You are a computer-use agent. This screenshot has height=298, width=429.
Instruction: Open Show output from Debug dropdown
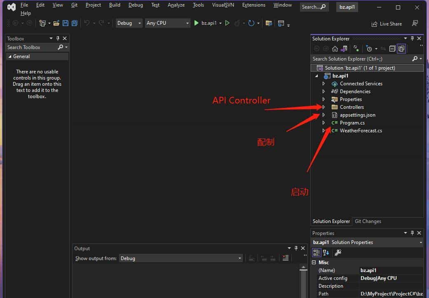[181, 258]
